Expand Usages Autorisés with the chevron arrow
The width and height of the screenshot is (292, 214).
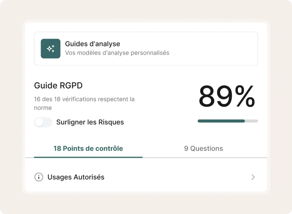(253, 177)
